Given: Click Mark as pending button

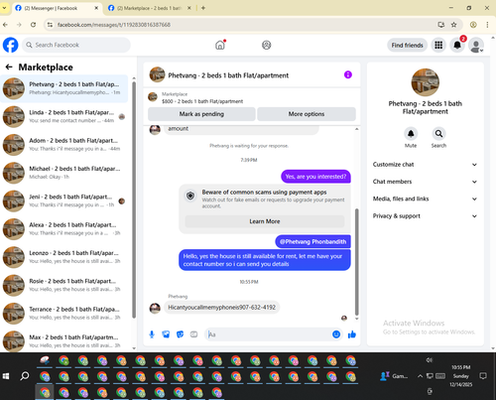Looking at the screenshot, I should coord(201,114).
